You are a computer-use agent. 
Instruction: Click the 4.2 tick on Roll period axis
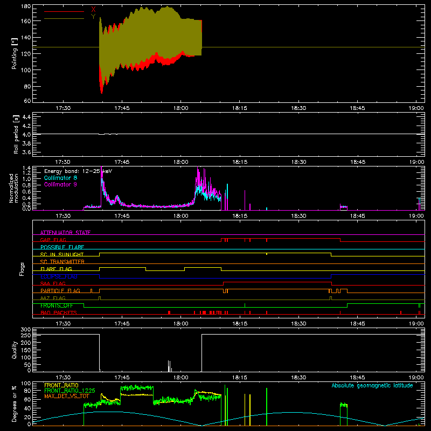(x=26, y=126)
